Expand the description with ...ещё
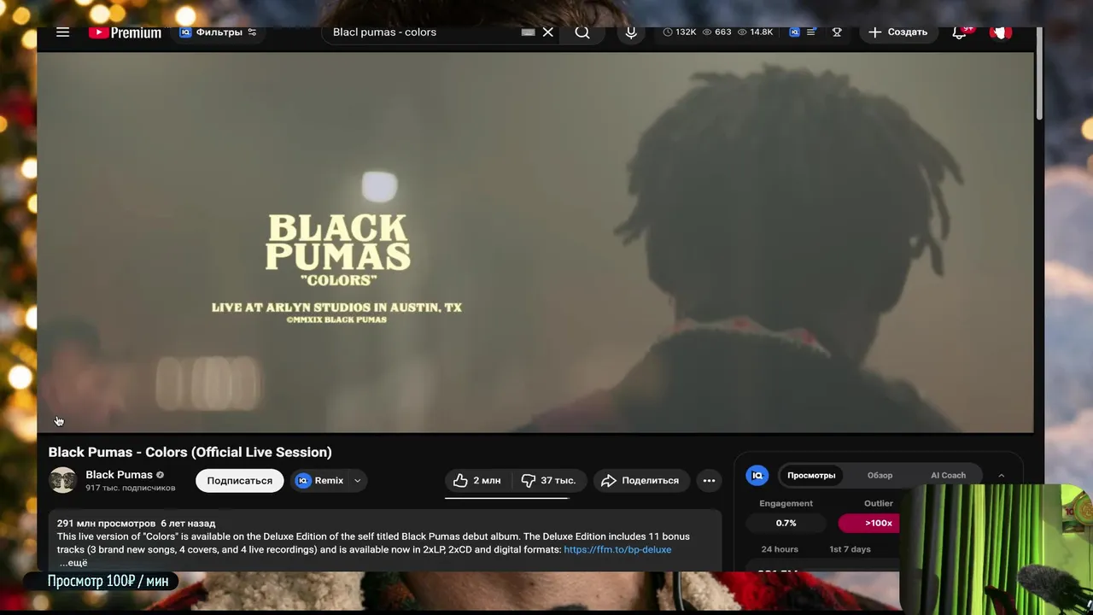The width and height of the screenshot is (1093, 615). pos(73,563)
